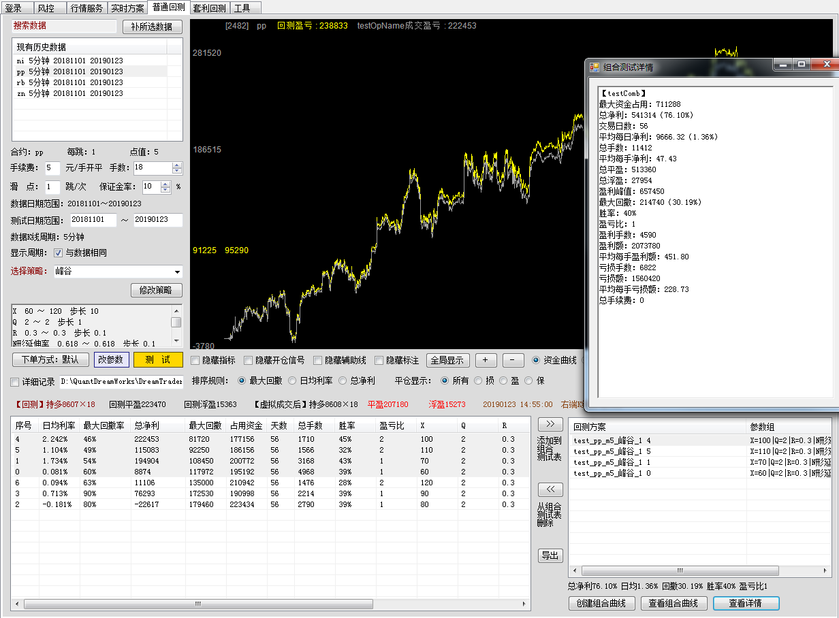Switch to 套利回测 tab
This screenshot has width=839, height=618.
point(209,8)
